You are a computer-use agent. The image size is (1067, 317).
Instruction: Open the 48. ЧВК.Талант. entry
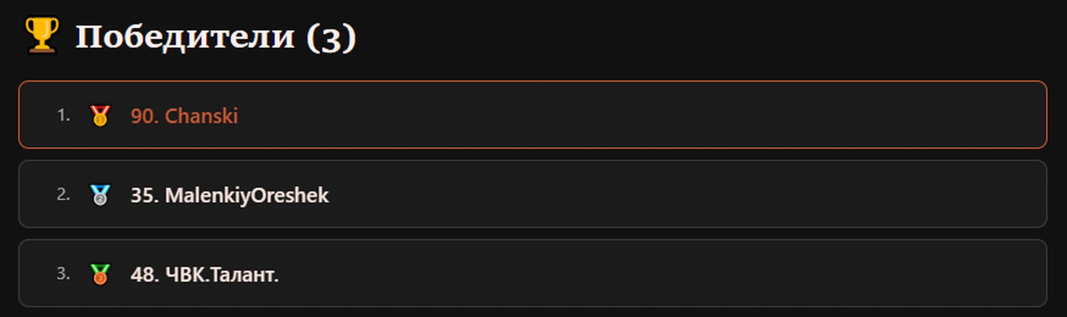coord(533,273)
